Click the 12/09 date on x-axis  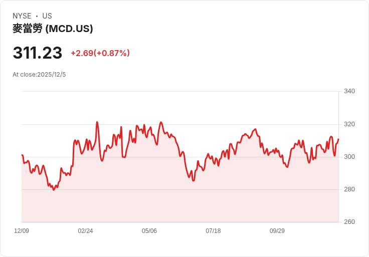pos(22,230)
